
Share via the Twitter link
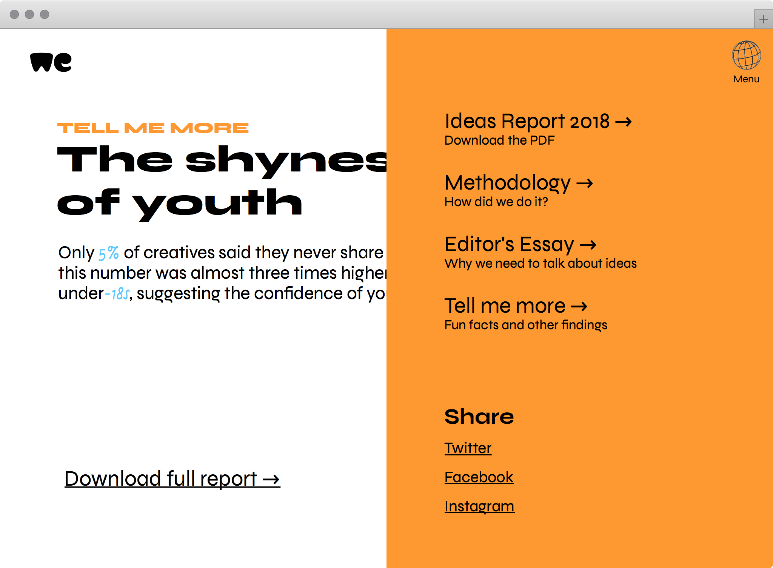tap(468, 448)
